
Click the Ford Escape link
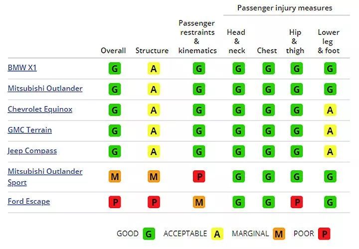click(x=28, y=202)
